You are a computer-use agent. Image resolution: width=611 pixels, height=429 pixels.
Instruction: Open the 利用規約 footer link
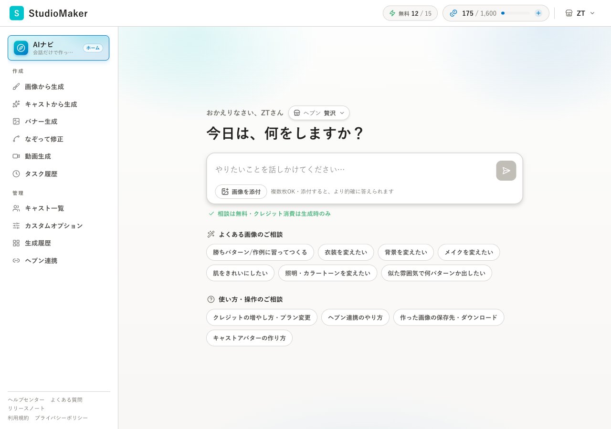[x=18, y=418]
